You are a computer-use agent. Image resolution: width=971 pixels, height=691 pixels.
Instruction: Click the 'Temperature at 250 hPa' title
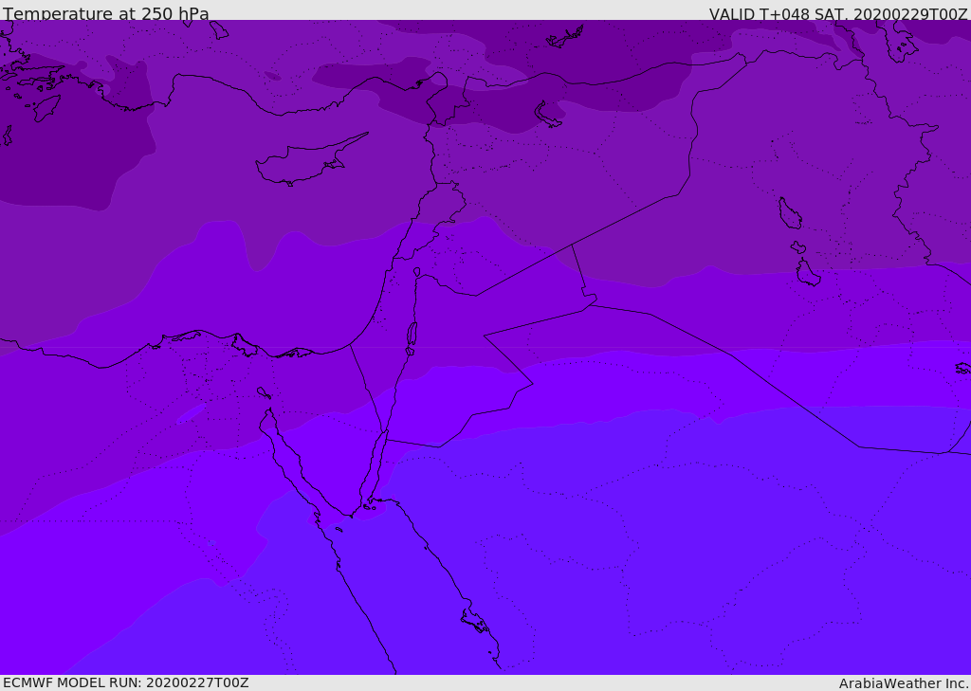pyautogui.click(x=106, y=13)
